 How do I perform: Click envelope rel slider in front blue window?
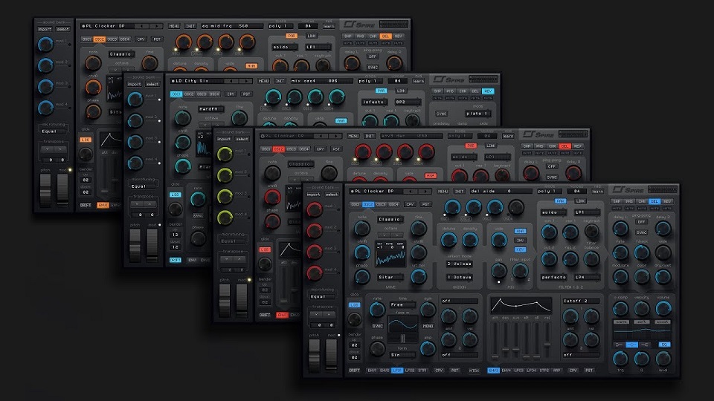[x=547, y=341]
